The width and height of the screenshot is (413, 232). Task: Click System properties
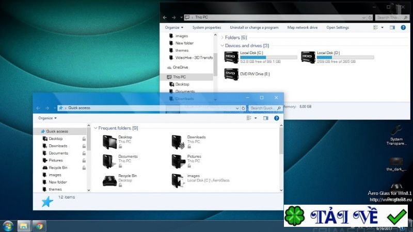pyautogui.click(x=206, y=27)
